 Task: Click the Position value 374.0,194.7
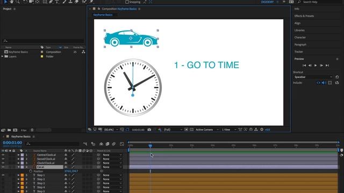click(x=71, y=171)
